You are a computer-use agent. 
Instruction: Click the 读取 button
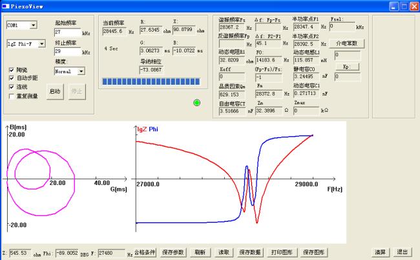point(223,252)
